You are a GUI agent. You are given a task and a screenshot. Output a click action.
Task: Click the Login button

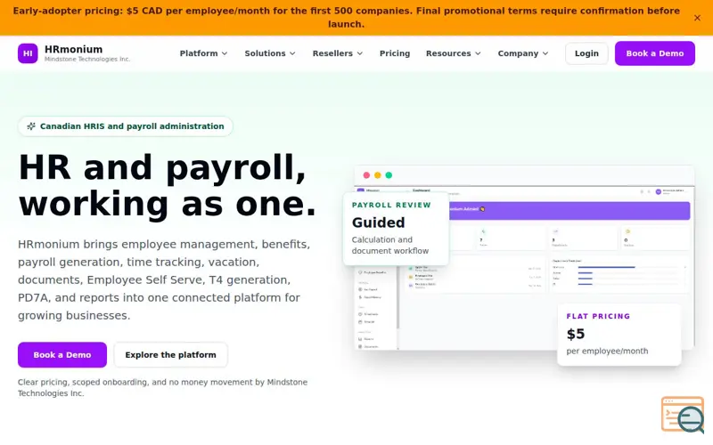(586, 53)
